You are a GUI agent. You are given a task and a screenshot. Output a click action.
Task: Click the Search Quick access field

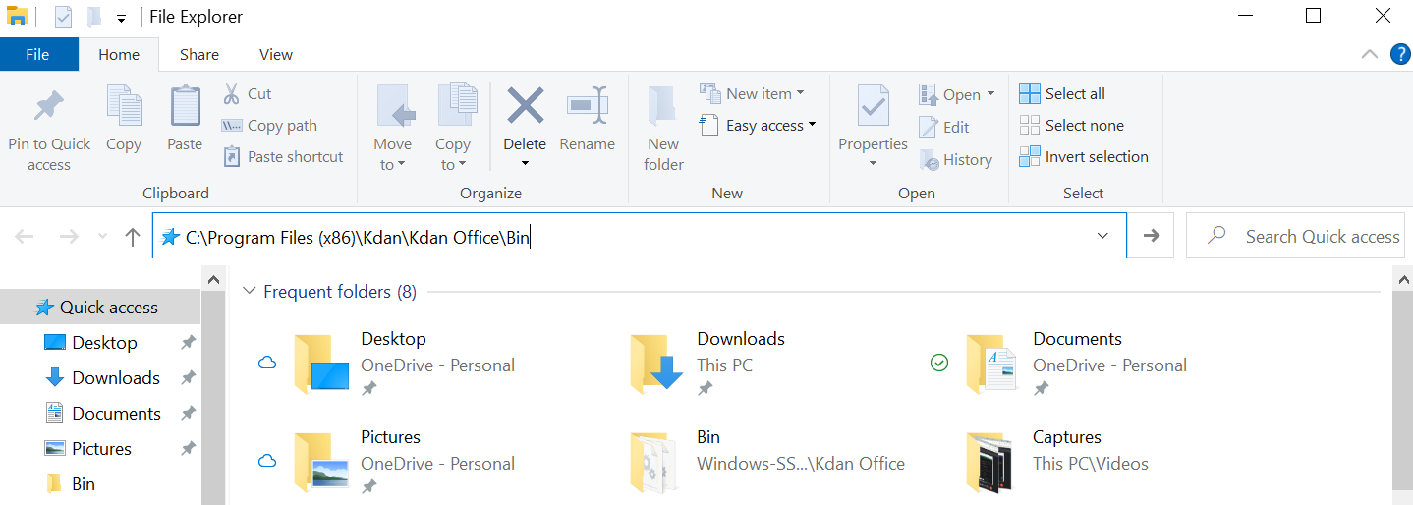pos(1295,236)
